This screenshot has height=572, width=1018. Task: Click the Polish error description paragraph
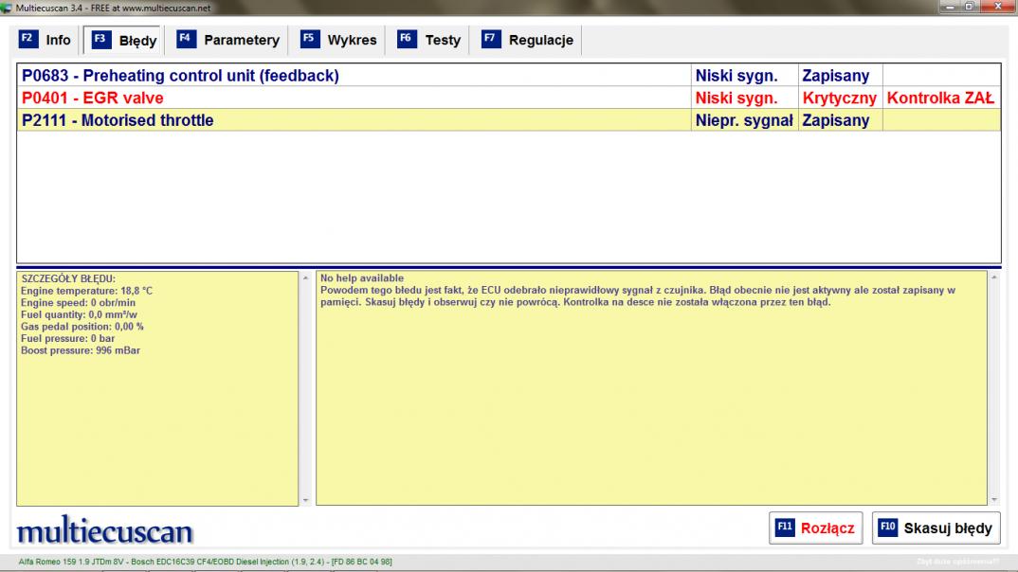638,295
